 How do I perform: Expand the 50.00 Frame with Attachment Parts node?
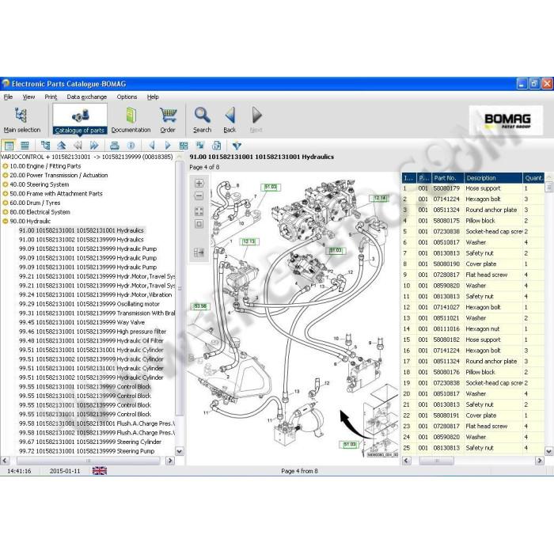click(6, 194)
